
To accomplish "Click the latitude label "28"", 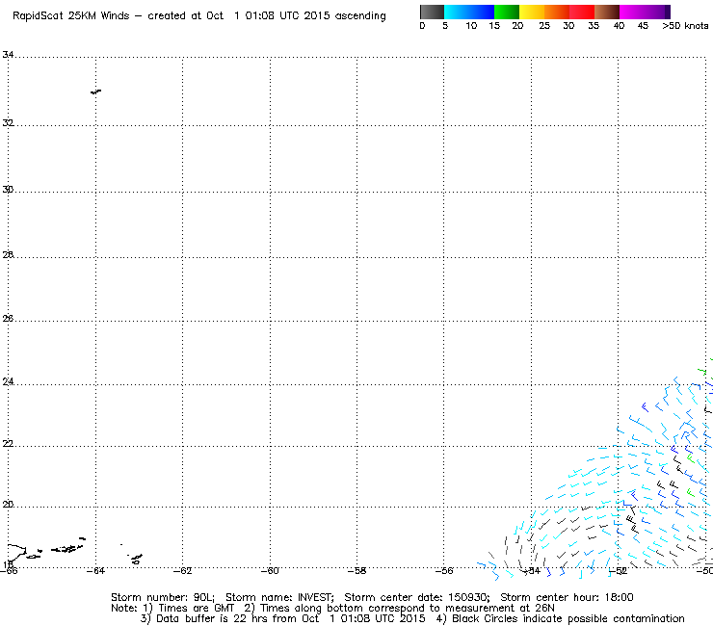I will [8, 255].
